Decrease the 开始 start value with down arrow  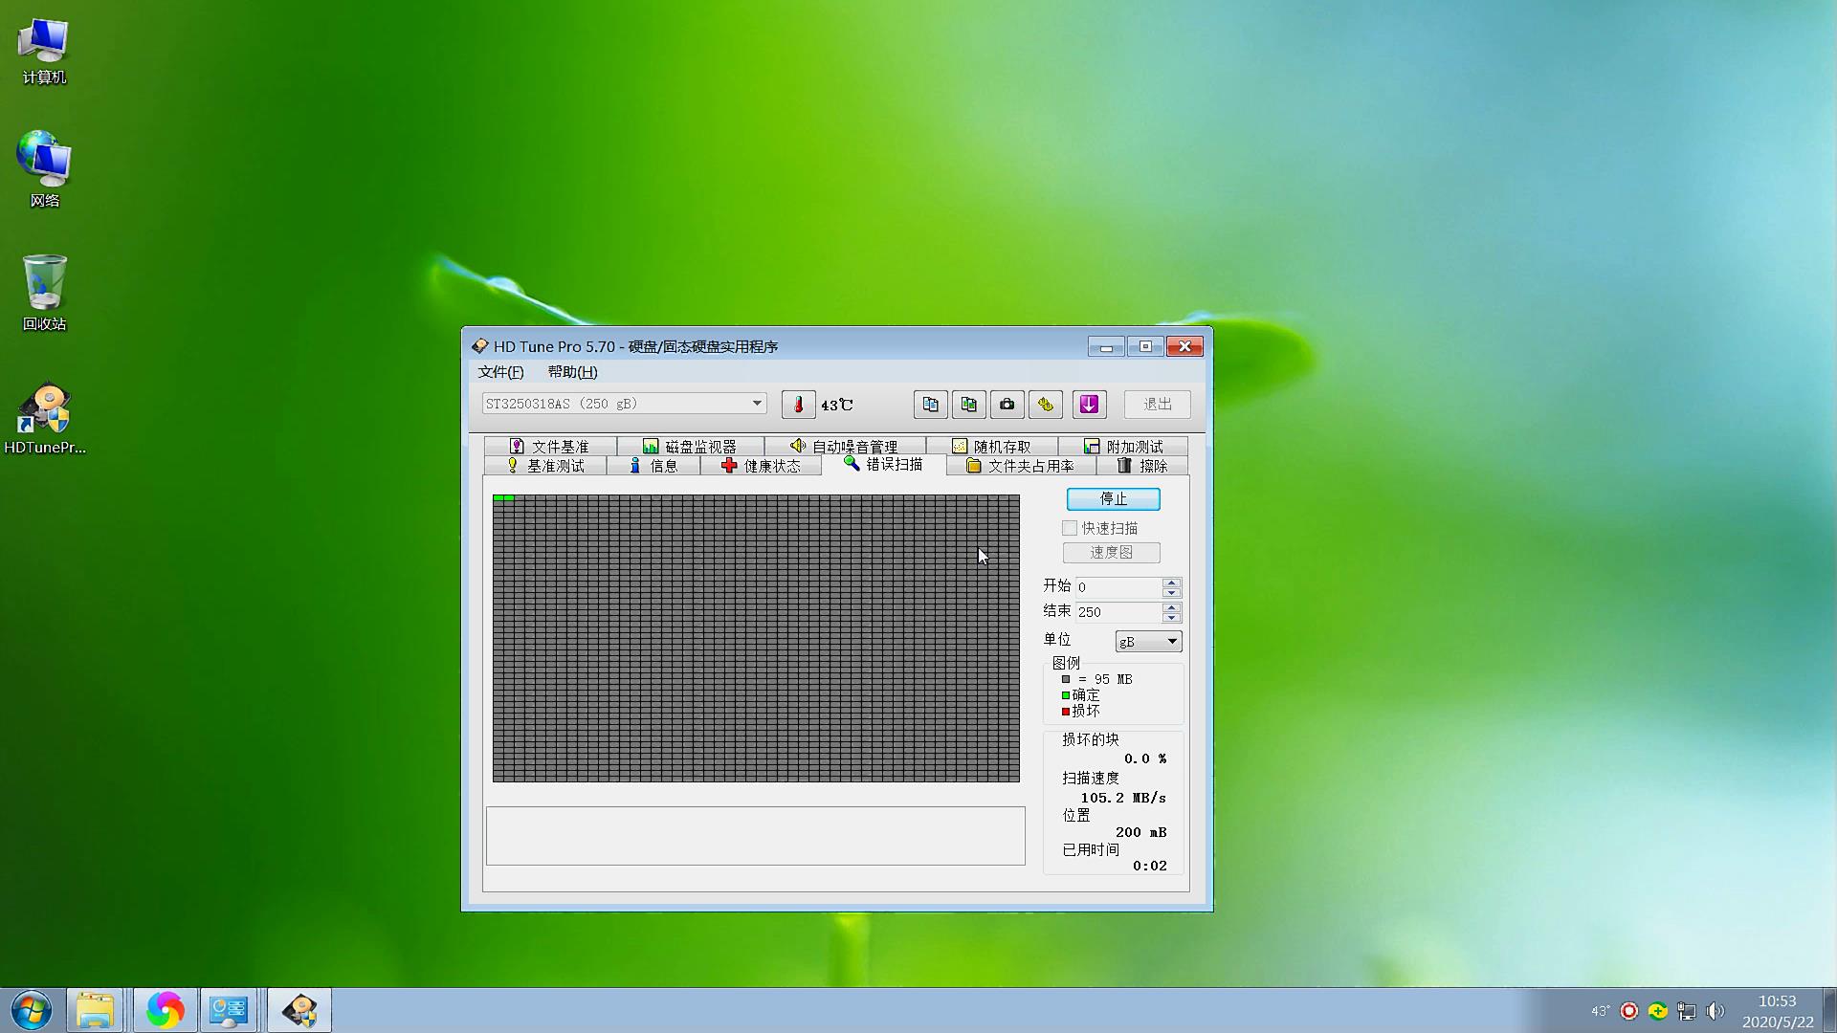coord(1171,593)
